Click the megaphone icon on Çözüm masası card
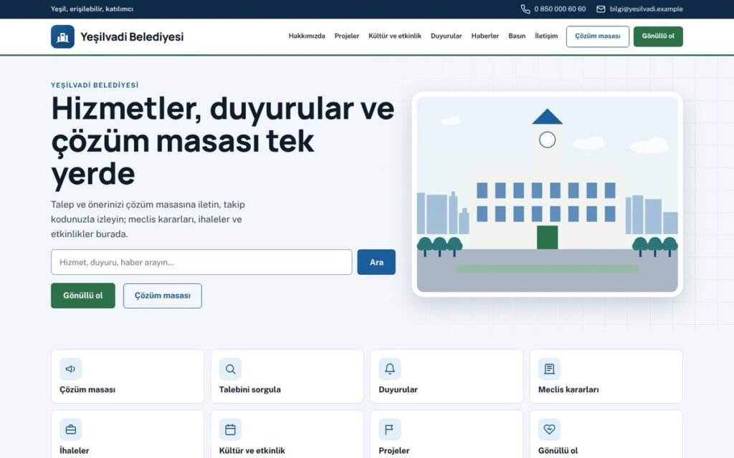734x458 pixels. 71,369
